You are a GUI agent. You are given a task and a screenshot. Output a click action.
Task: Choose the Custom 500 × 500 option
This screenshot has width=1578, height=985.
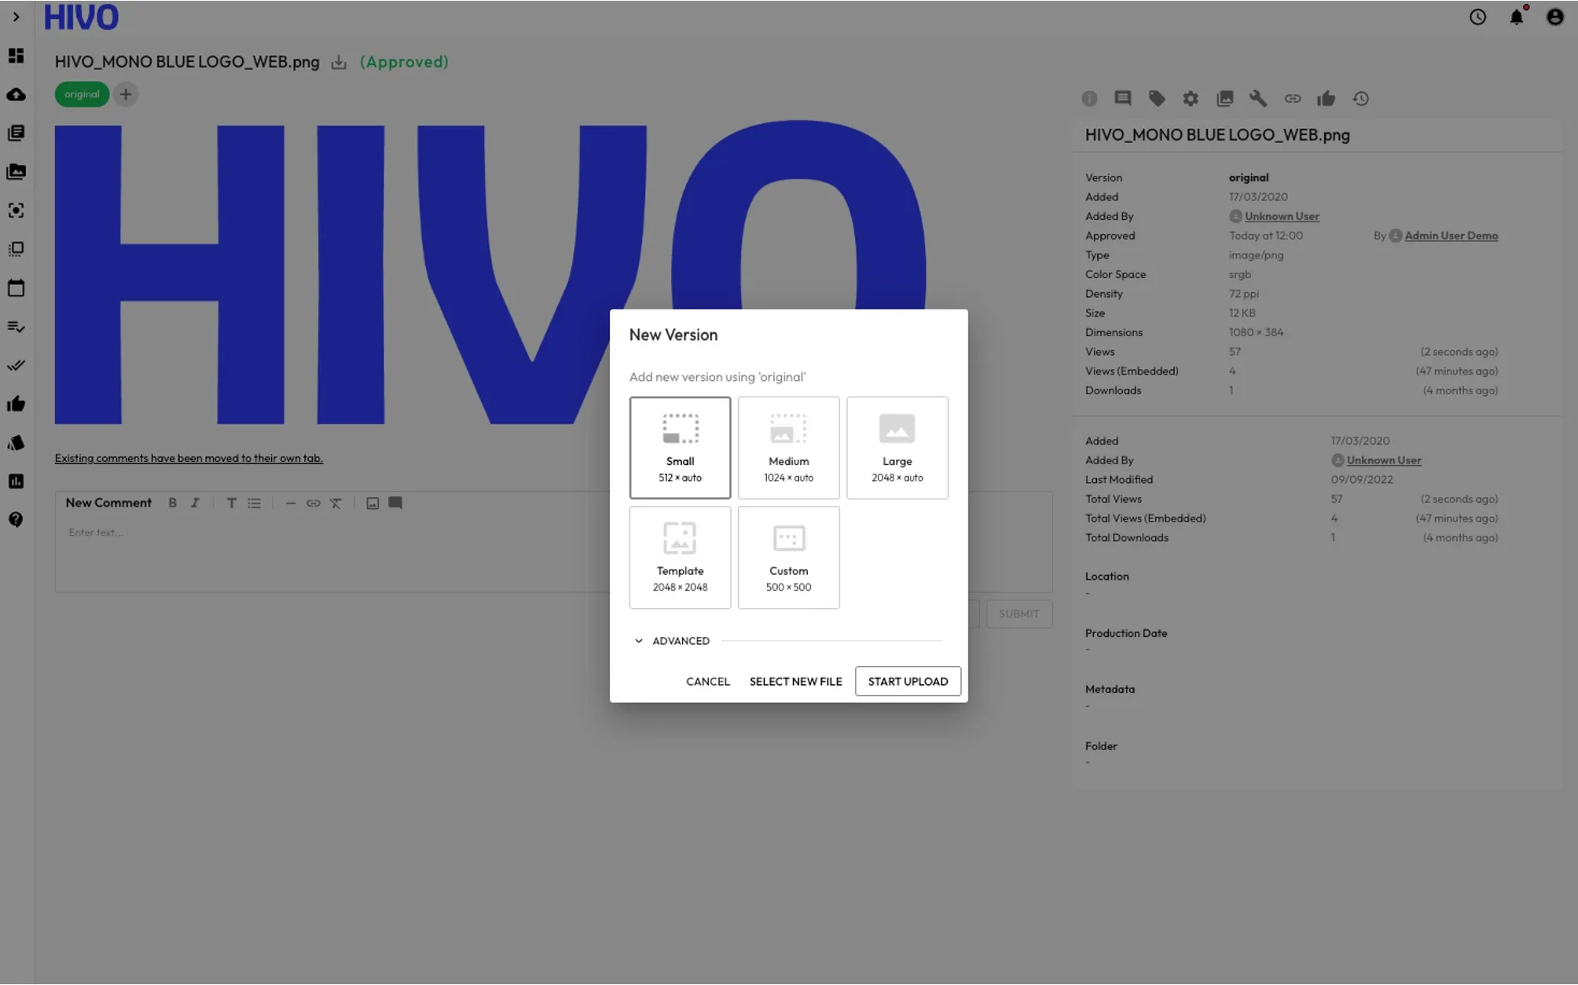click(x=789, y=558)
